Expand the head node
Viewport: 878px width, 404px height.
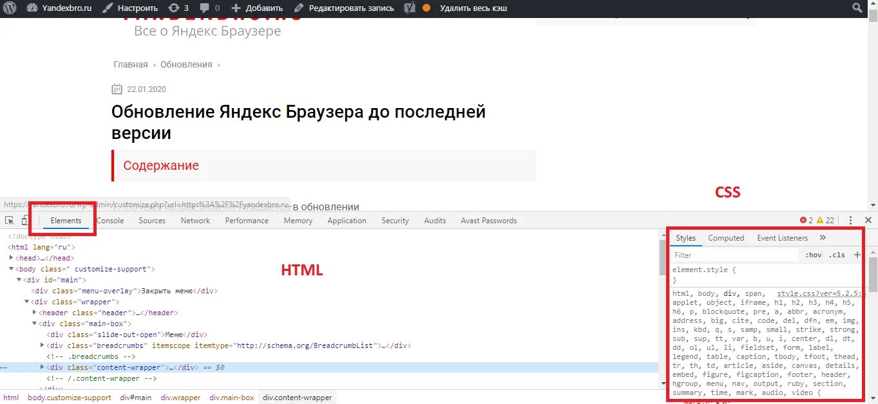[x=12, y=258]
